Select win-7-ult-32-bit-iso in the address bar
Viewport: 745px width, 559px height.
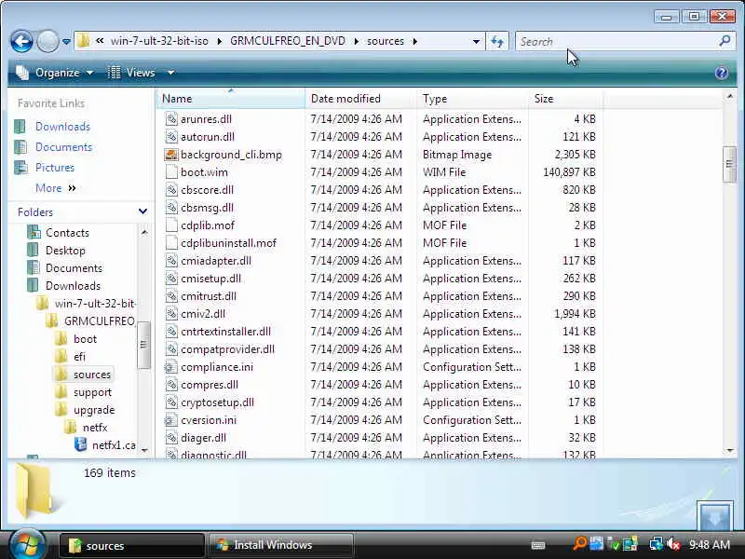pos(159,41)
